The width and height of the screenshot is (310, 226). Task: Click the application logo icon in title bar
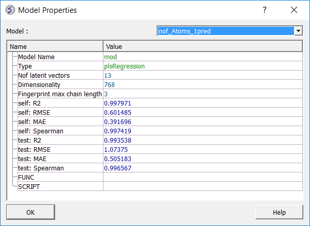click(10, 10)
